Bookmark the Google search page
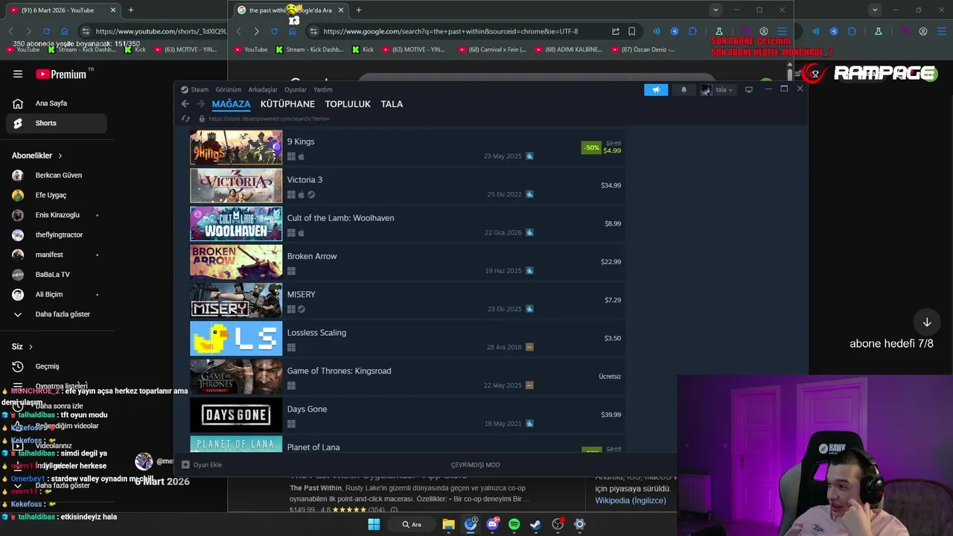Viewport: 953px width, 536px height. pos(631,31)
